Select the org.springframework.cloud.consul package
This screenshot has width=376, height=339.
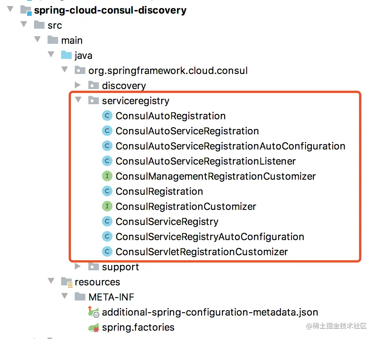click(168, 71)
